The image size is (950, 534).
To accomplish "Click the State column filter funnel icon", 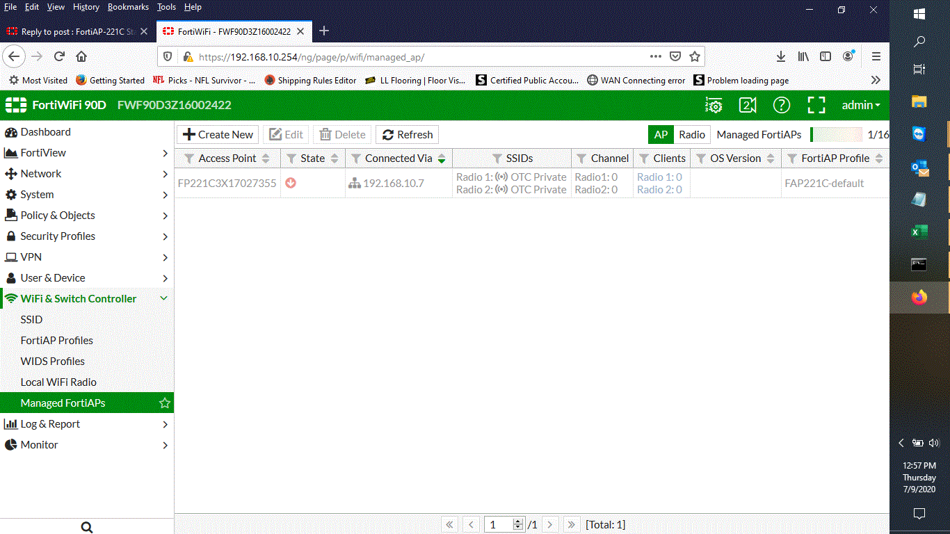I will click(291, 159).
